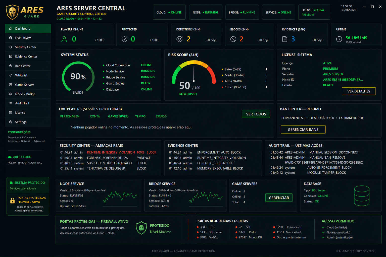This screenshot has height=257, width=386.
Task: Go to Live Players in sidebar
Action: 28,38
